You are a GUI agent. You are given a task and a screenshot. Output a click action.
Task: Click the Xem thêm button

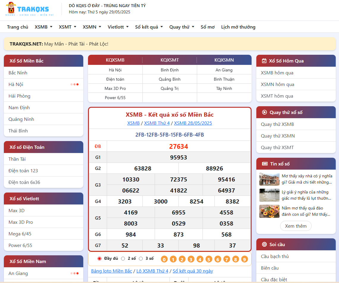tap(296, 226)
